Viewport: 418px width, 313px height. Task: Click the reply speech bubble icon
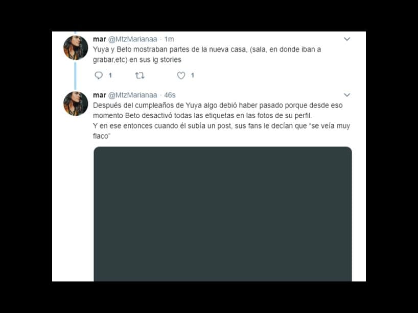[99, 75]
